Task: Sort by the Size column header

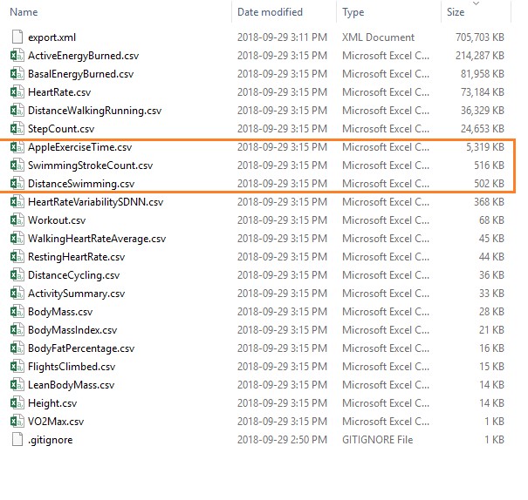Action: coord(456,12)
